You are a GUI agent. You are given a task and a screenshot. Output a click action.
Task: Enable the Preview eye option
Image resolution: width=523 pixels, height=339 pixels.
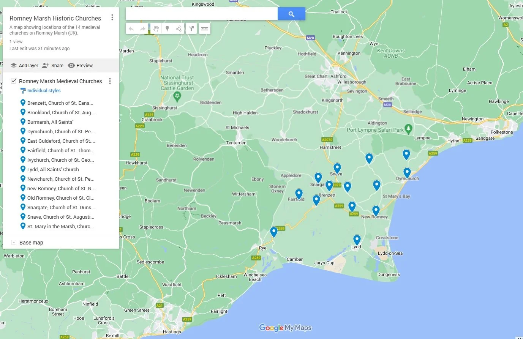80,65
